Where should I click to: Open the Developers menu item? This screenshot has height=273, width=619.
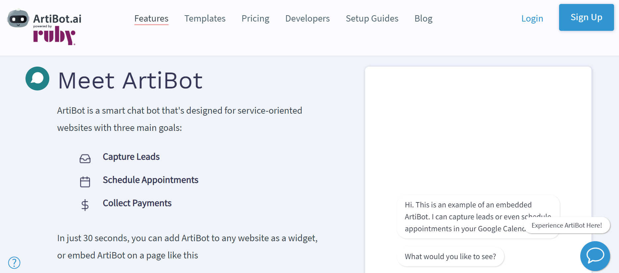[x=308, y=19]
